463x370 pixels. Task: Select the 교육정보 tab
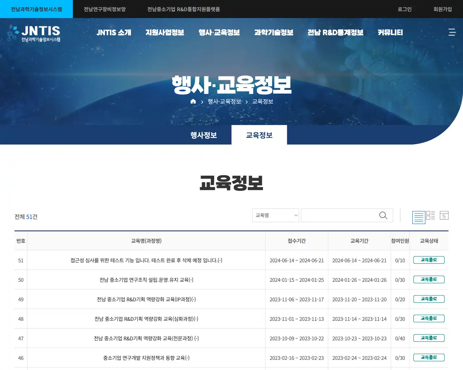[x=259, y=135]
